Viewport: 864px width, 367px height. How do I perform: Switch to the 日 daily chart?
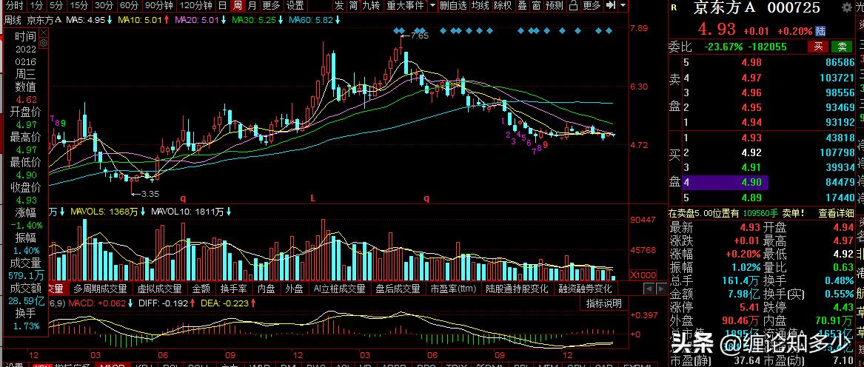coord(222,5)
